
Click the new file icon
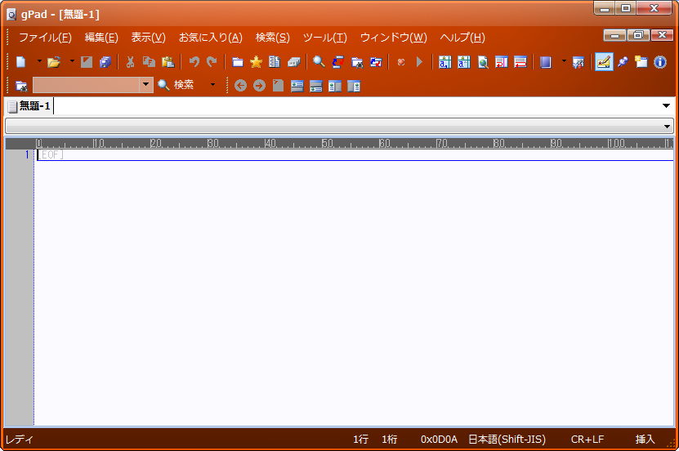(21, 62)
